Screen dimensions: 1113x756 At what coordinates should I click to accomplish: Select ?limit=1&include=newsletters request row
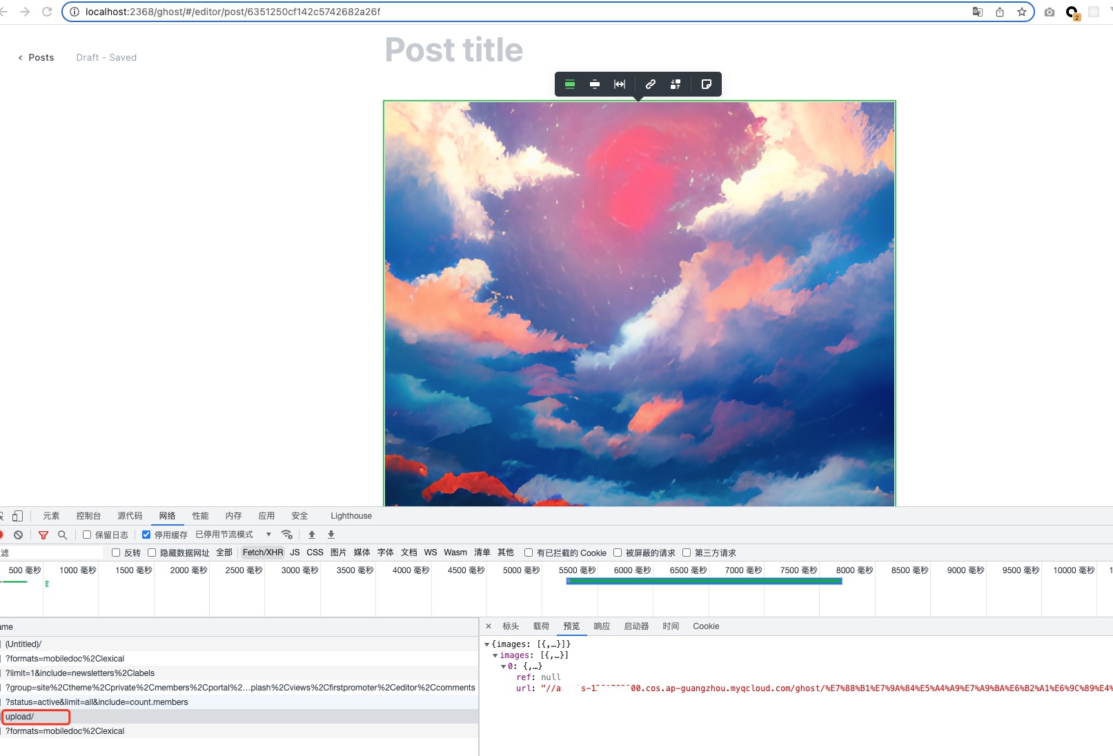pyautogui.click(x=239, y=673)
